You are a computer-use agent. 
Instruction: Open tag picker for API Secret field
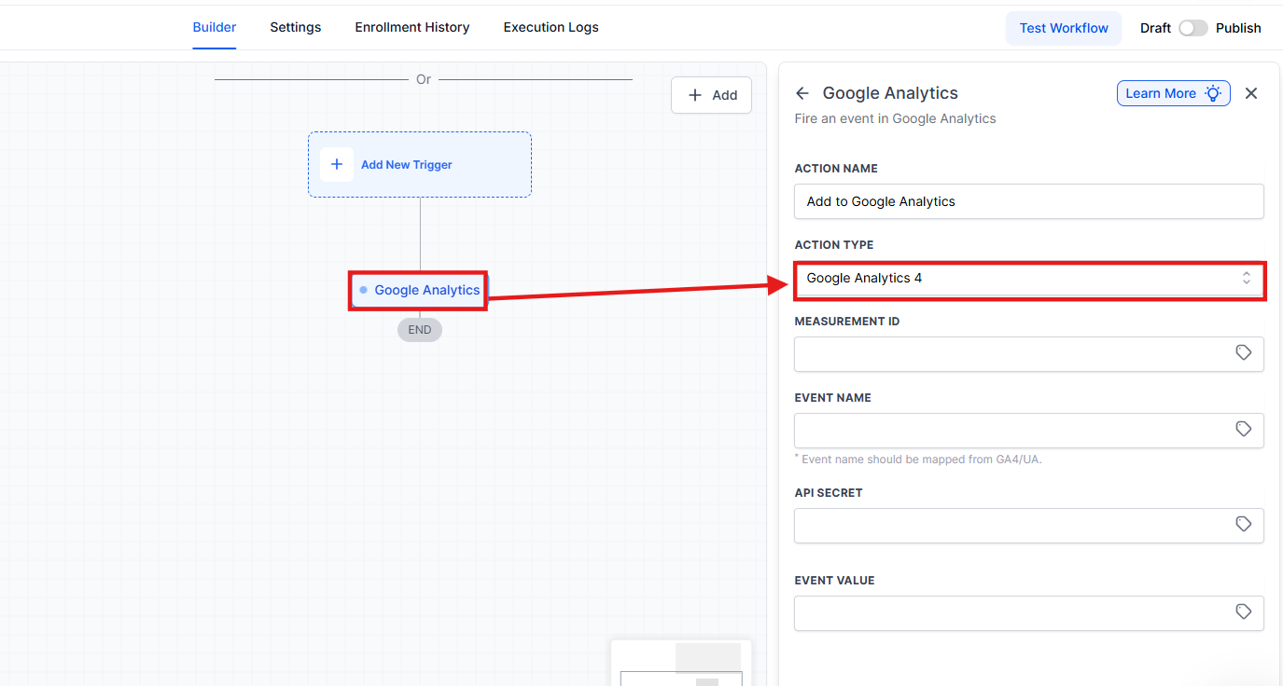point(1243,525)
